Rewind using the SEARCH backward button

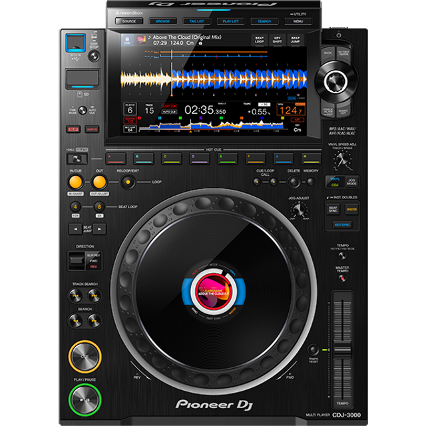click(x=75, y=321)
